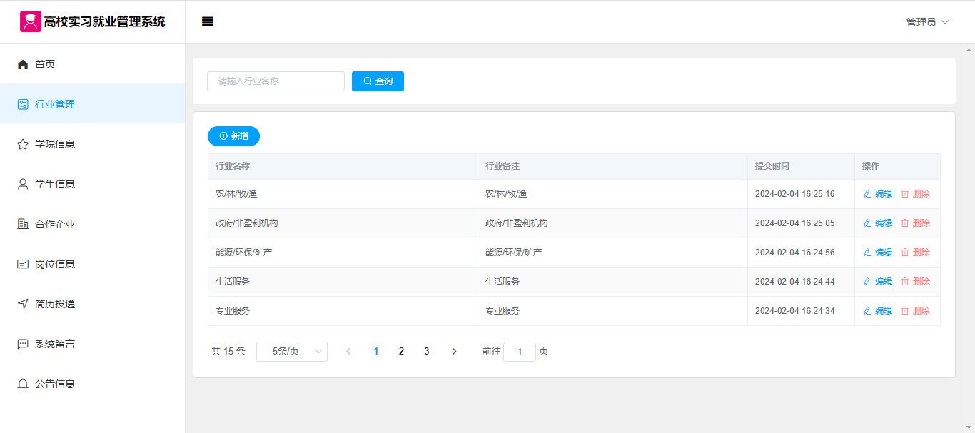The height and width of the screenshot is (433, 975).
Task: Open 岗位信息 in the sidebar
Action: (x=55, y=264)
